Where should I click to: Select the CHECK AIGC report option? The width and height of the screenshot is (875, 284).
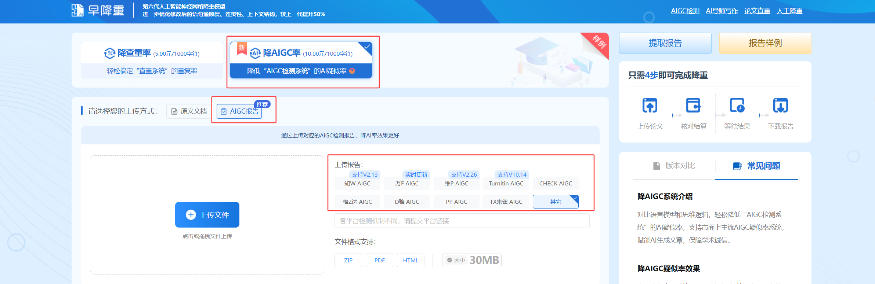(556, 184)
